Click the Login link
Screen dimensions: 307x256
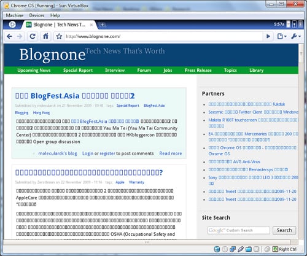pos(88,153)
